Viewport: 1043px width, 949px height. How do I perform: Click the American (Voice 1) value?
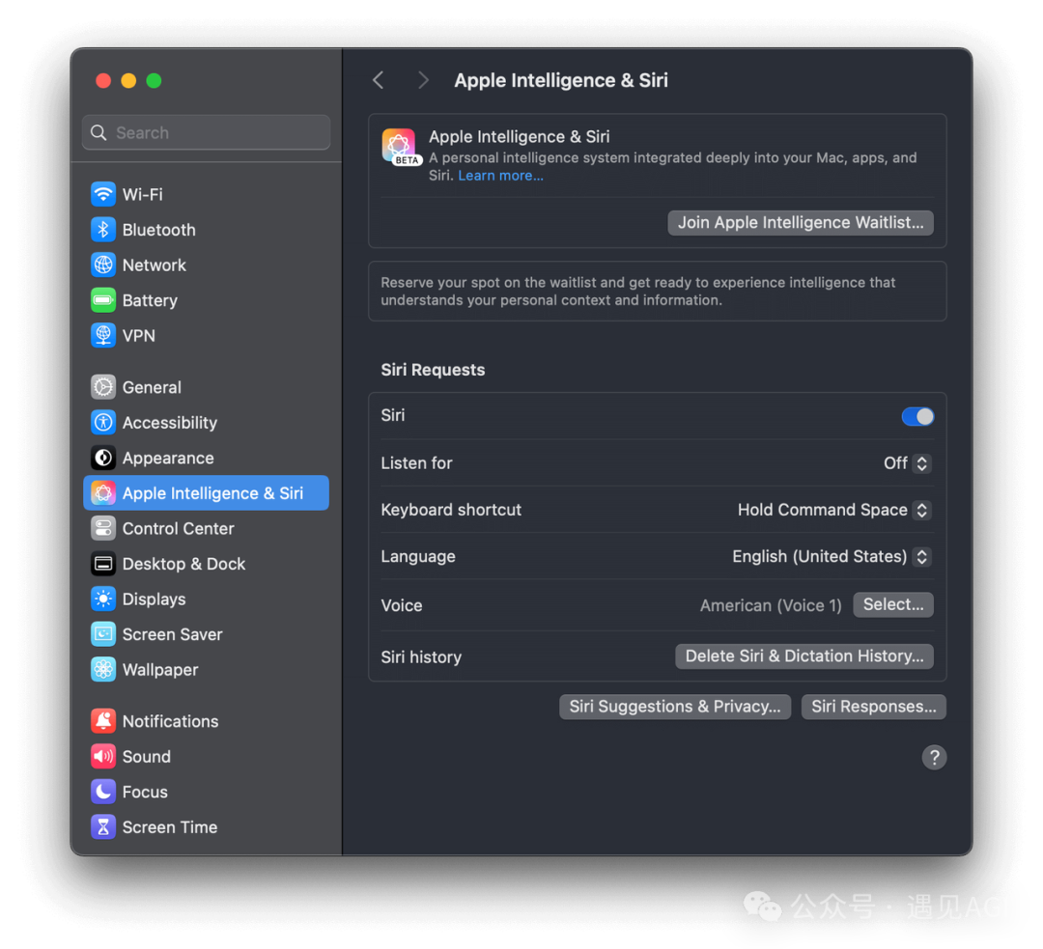point(771,605)
